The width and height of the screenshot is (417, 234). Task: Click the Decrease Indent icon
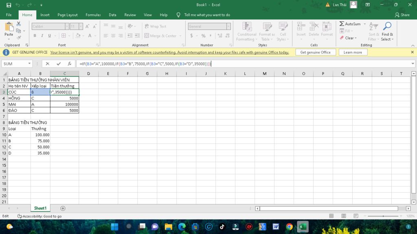(x=130, y=36)
